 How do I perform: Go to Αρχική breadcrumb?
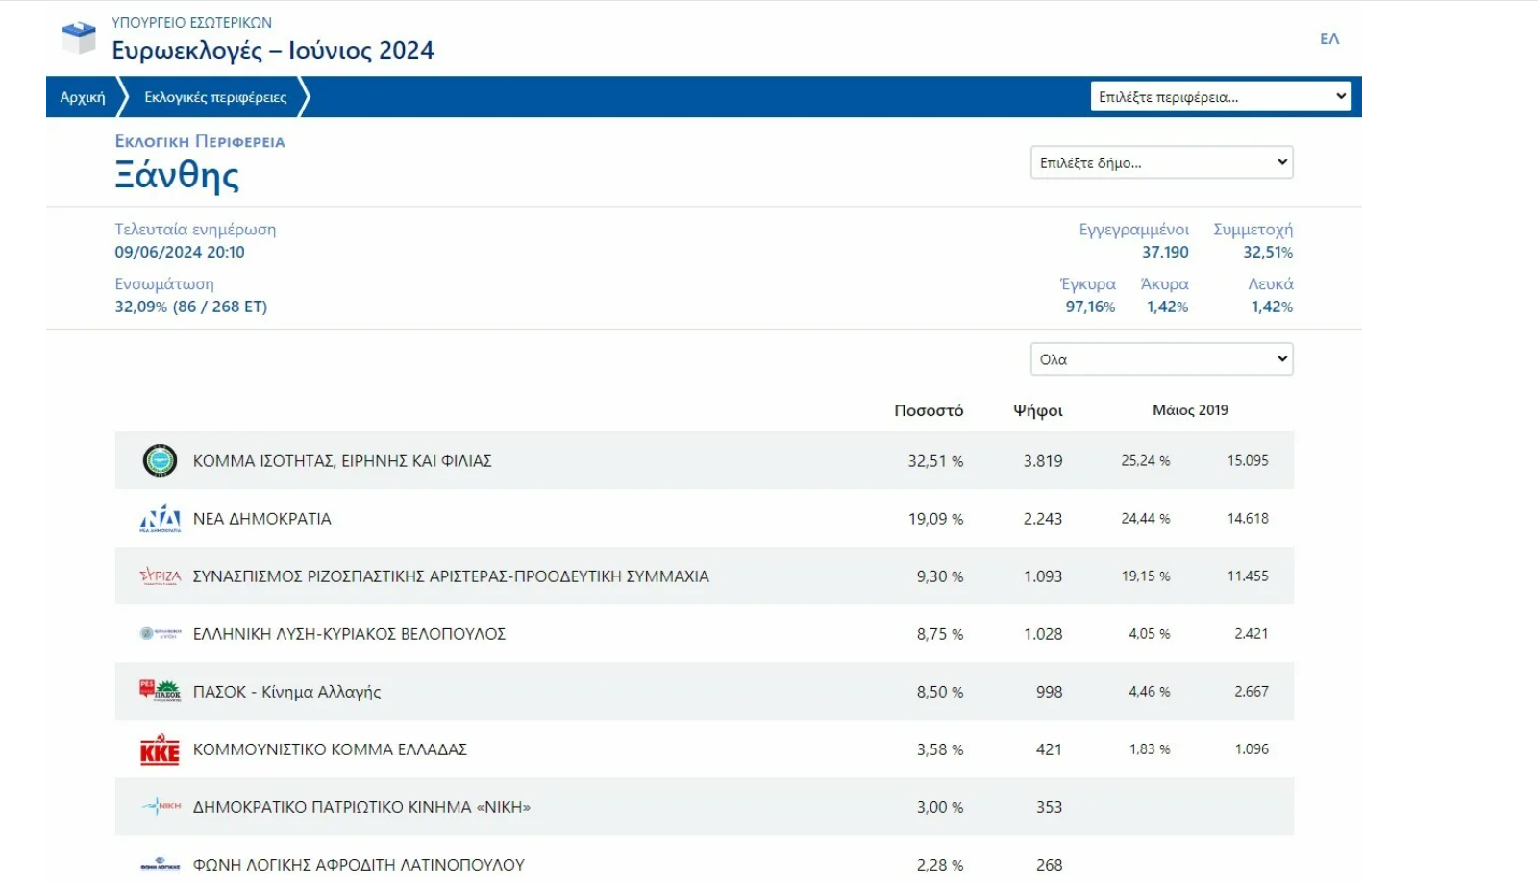83,97
